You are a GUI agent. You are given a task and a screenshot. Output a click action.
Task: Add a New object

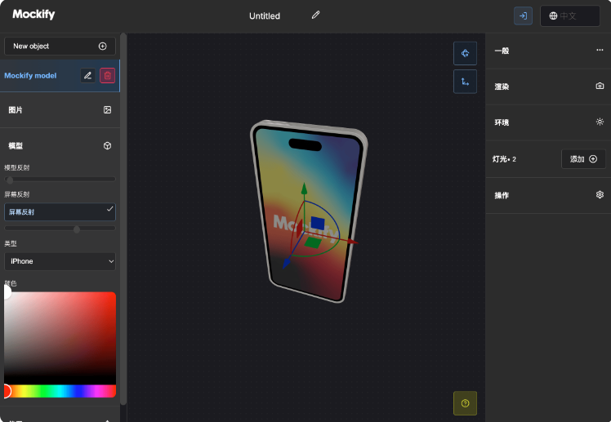coord(60,46)
